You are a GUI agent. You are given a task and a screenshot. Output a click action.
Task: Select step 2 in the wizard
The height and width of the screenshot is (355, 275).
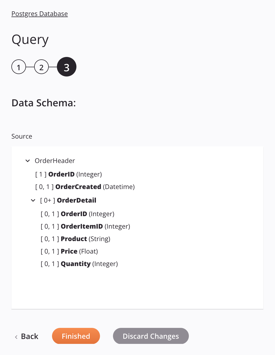click(41, 67)
